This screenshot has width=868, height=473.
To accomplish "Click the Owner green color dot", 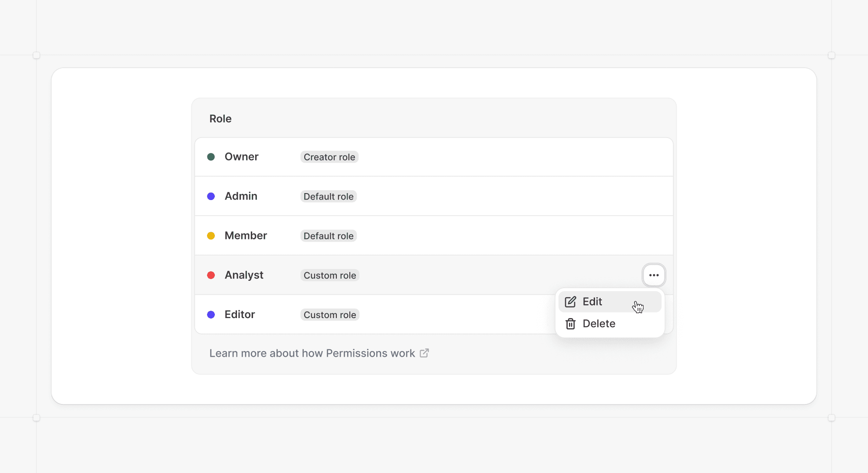I will pyautogui.click(x=211, y=157).
